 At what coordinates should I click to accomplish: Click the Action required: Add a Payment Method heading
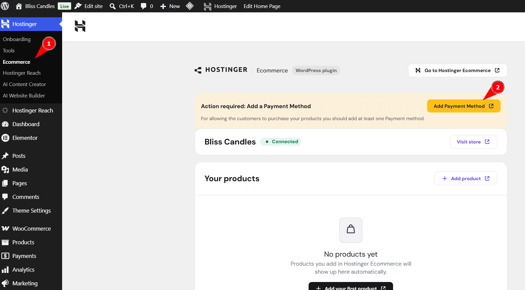coord(256,106)
